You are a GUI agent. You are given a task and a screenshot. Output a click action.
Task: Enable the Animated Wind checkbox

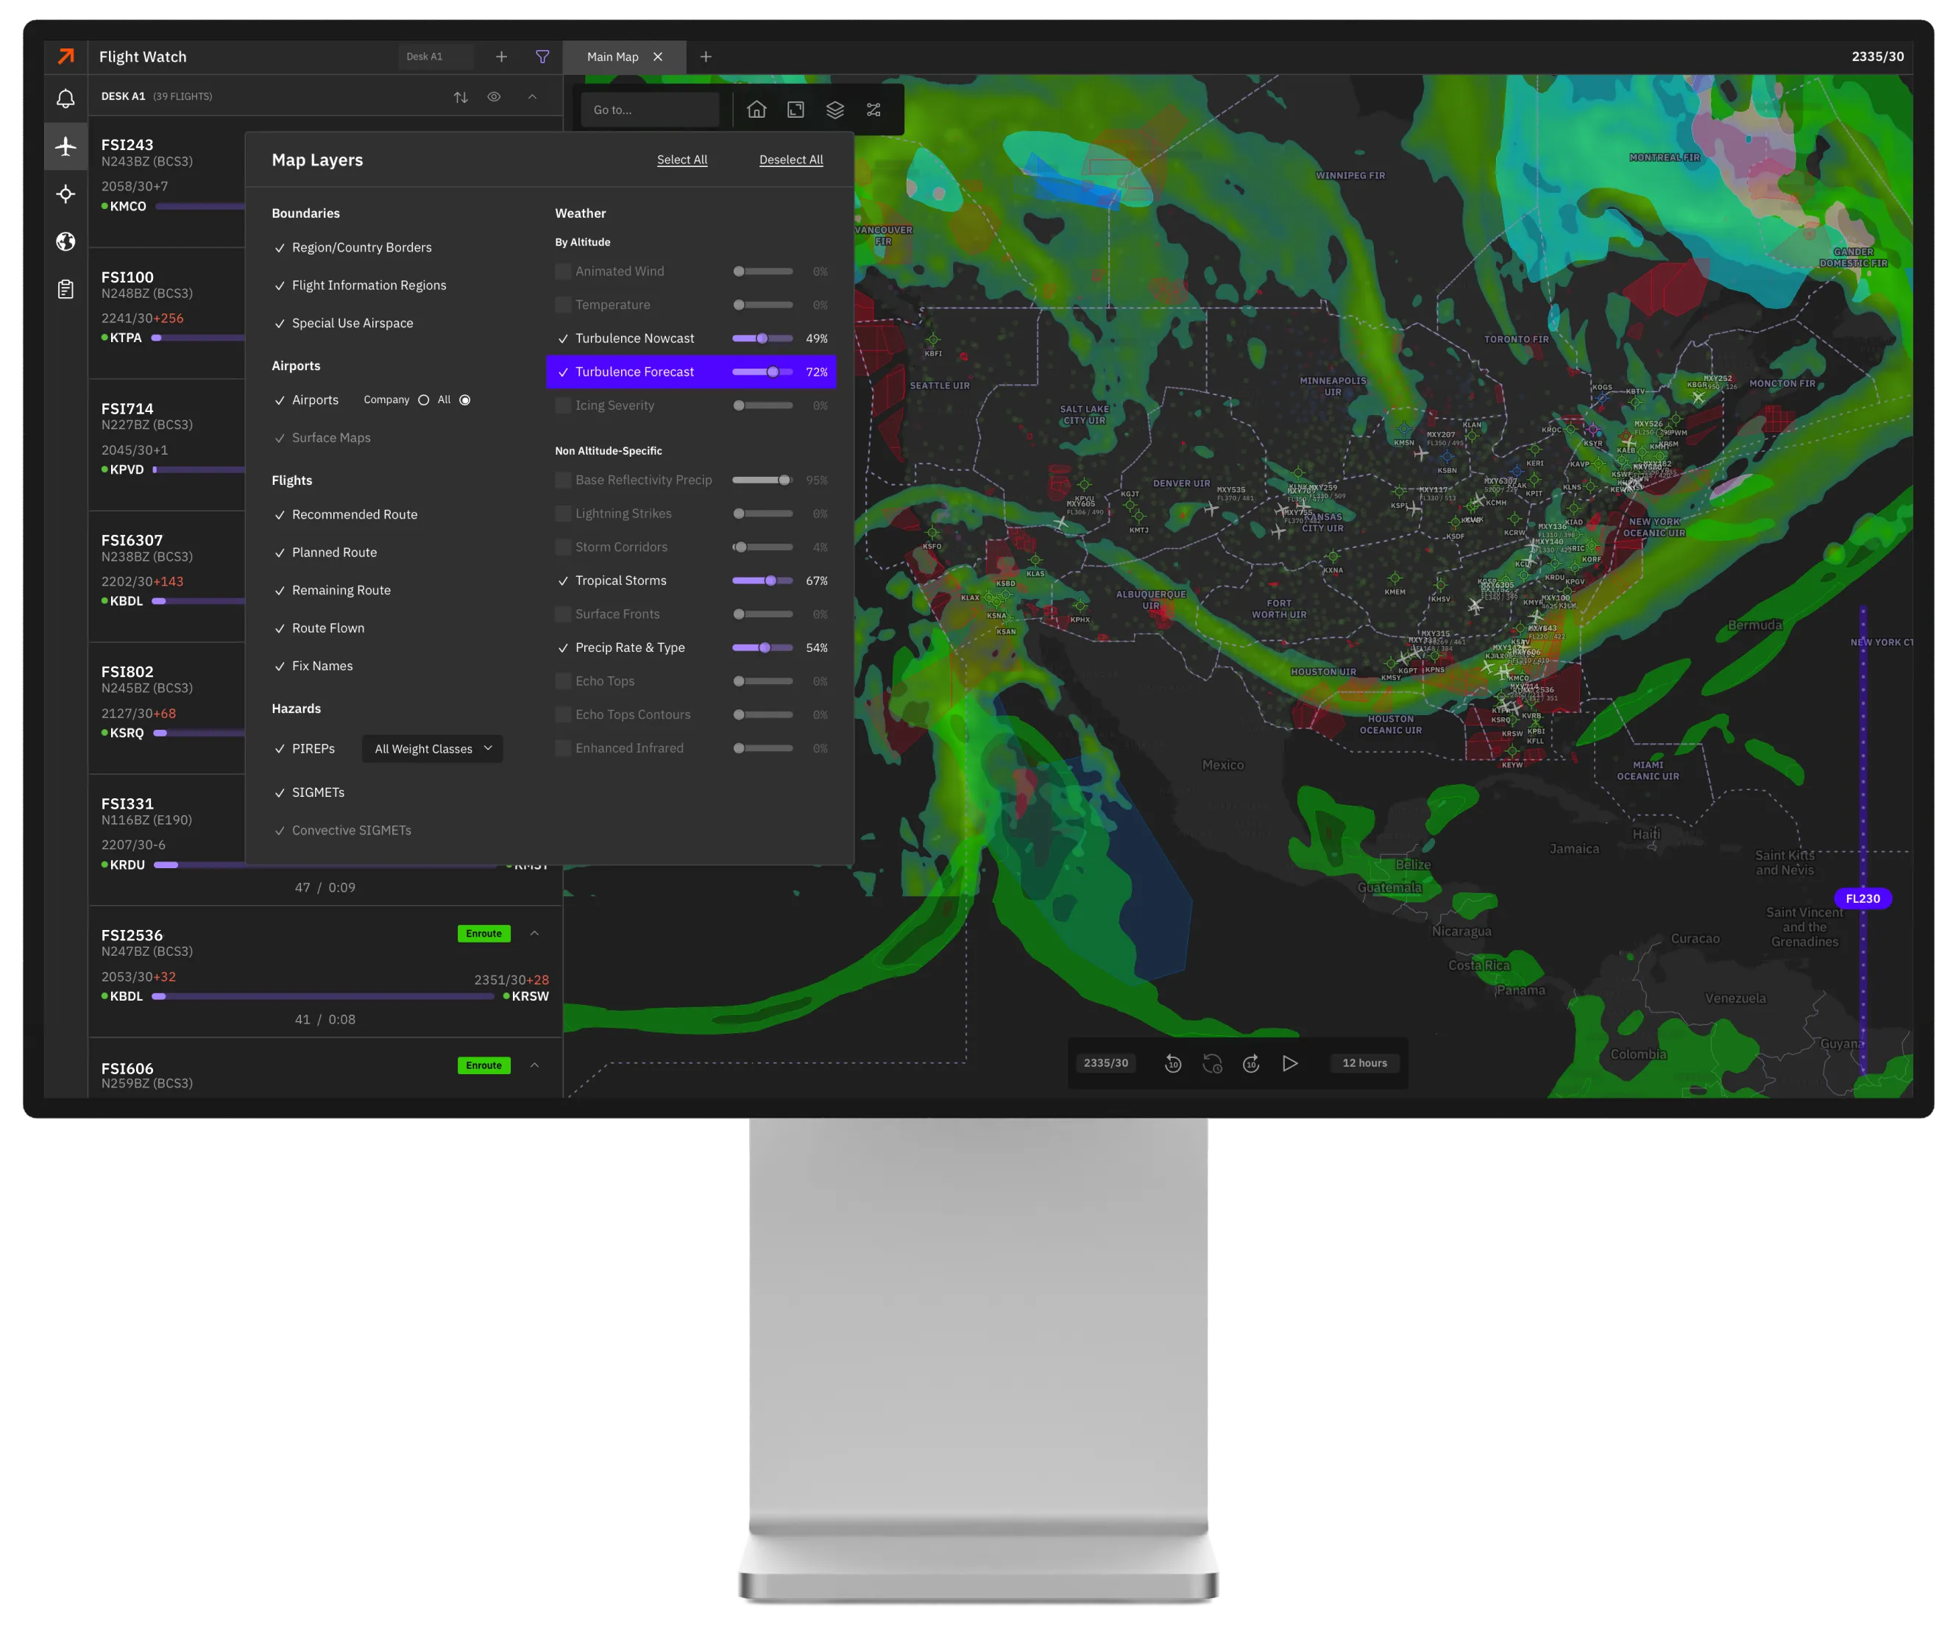(x=562, y=271)
